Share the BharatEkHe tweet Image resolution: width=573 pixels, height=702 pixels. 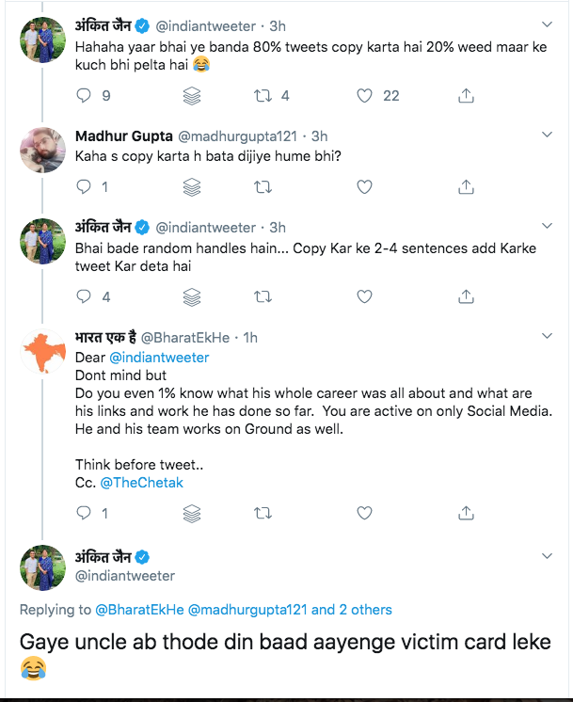click(x=466, y=513)
